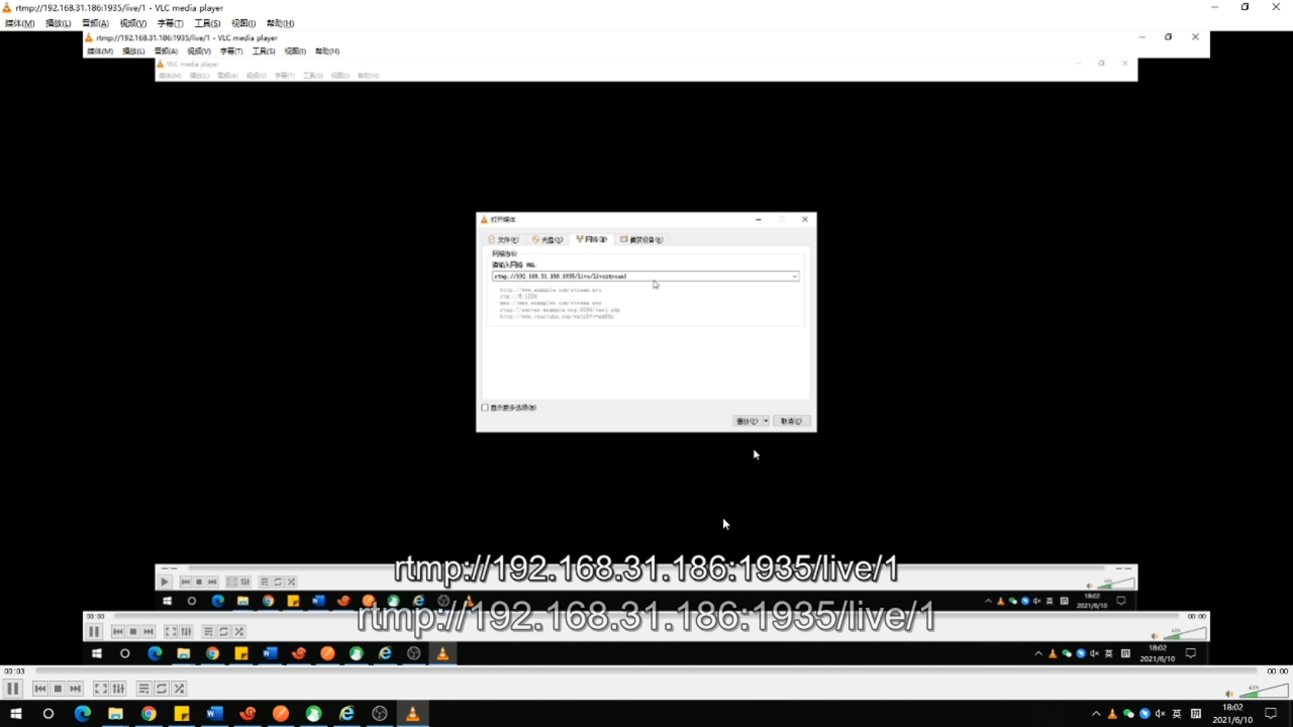Viewport: 1293px width, 727px height.
Task: Mute audio via outer VLC speaker icon
Action: pyautogui.click(x=1229, y=693)
